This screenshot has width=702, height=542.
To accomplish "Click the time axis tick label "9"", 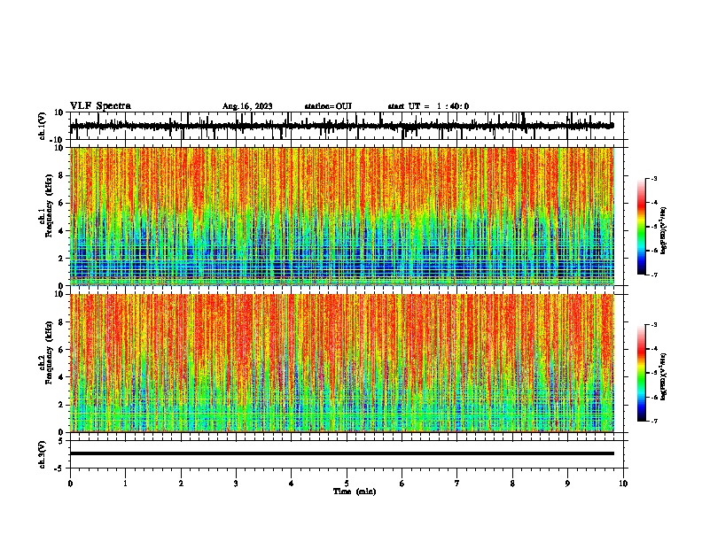I will coord(567,484).
